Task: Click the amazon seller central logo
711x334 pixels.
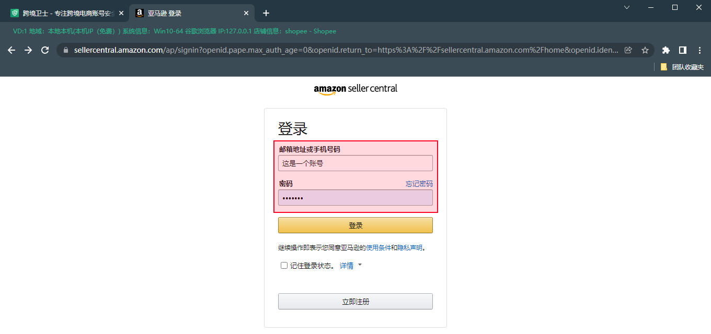Action: (355, 89)
